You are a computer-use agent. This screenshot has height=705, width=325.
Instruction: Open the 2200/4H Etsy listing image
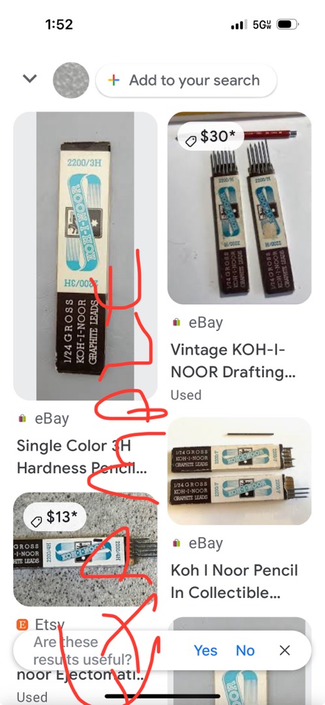click(85, 549)
